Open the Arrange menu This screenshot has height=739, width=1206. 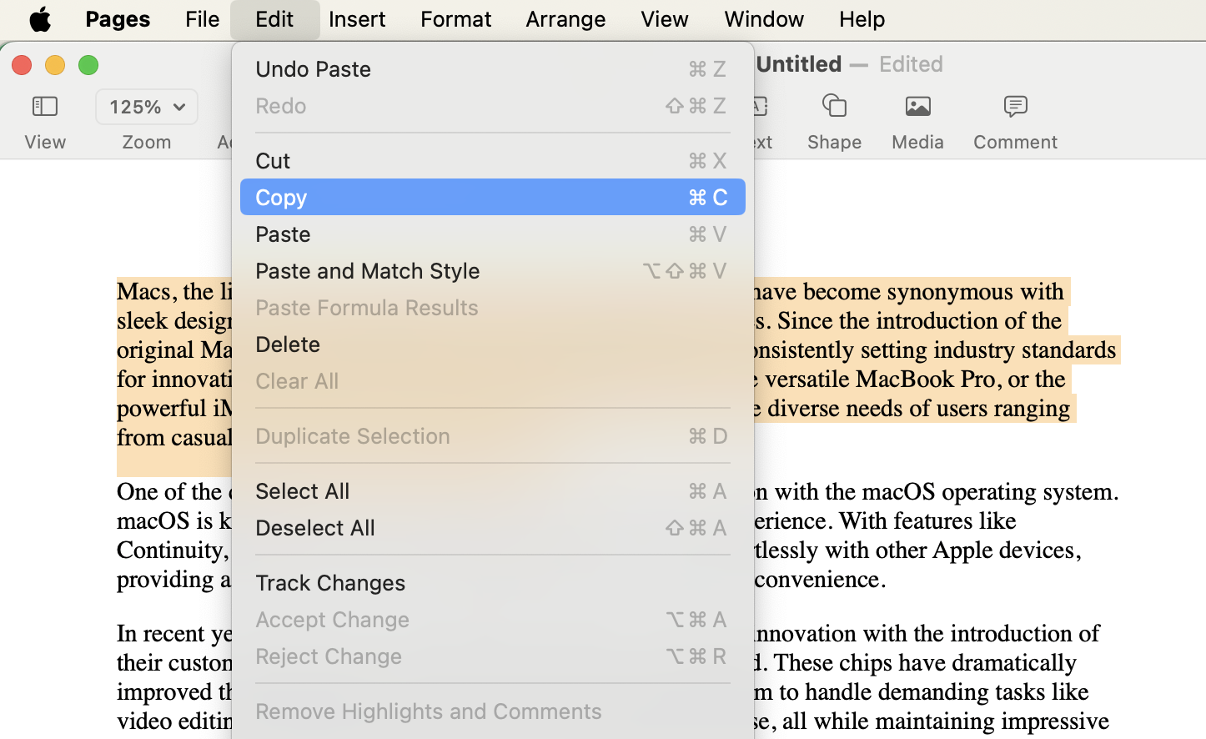coord(565,18)
